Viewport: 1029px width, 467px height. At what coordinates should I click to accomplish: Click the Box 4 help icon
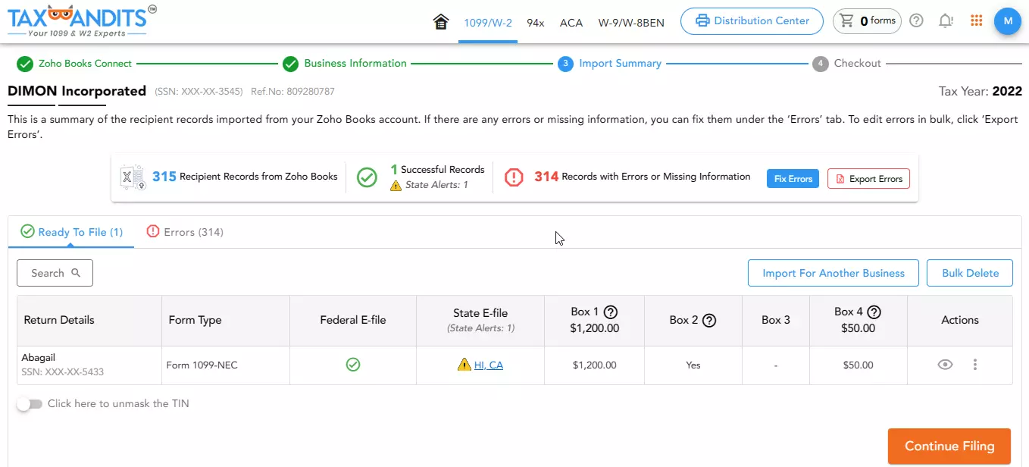pos(874,312)
